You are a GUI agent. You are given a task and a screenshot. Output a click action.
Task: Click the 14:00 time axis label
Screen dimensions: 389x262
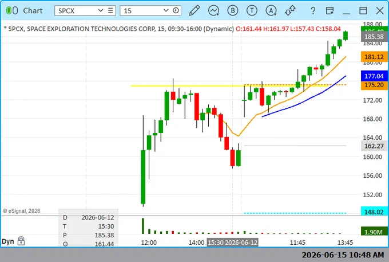pyautogui.click(x=196, y=243)
